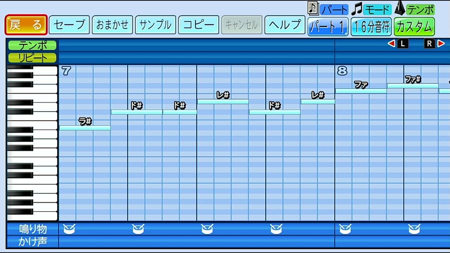Image resolution: width=450 pixels, height=253 pixels.
Task: Click the white piano key aligned with ファ note
Action: point(45,90)
